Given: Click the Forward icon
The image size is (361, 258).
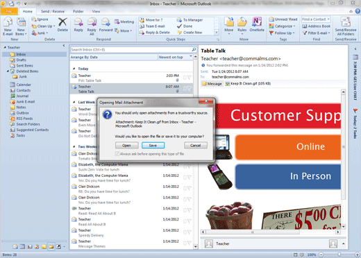Looking at the screenshot, I should 106,23.
